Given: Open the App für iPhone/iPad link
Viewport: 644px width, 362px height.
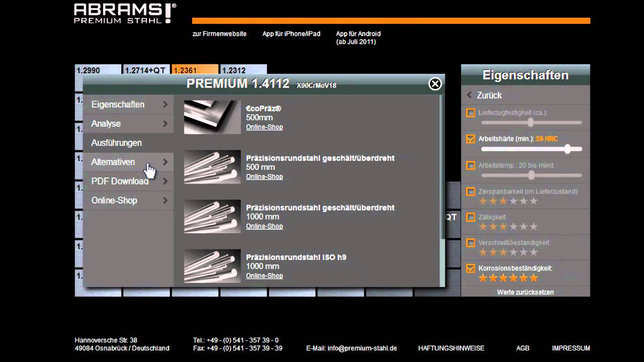Looking at the screenshot, I should point(291,34).
